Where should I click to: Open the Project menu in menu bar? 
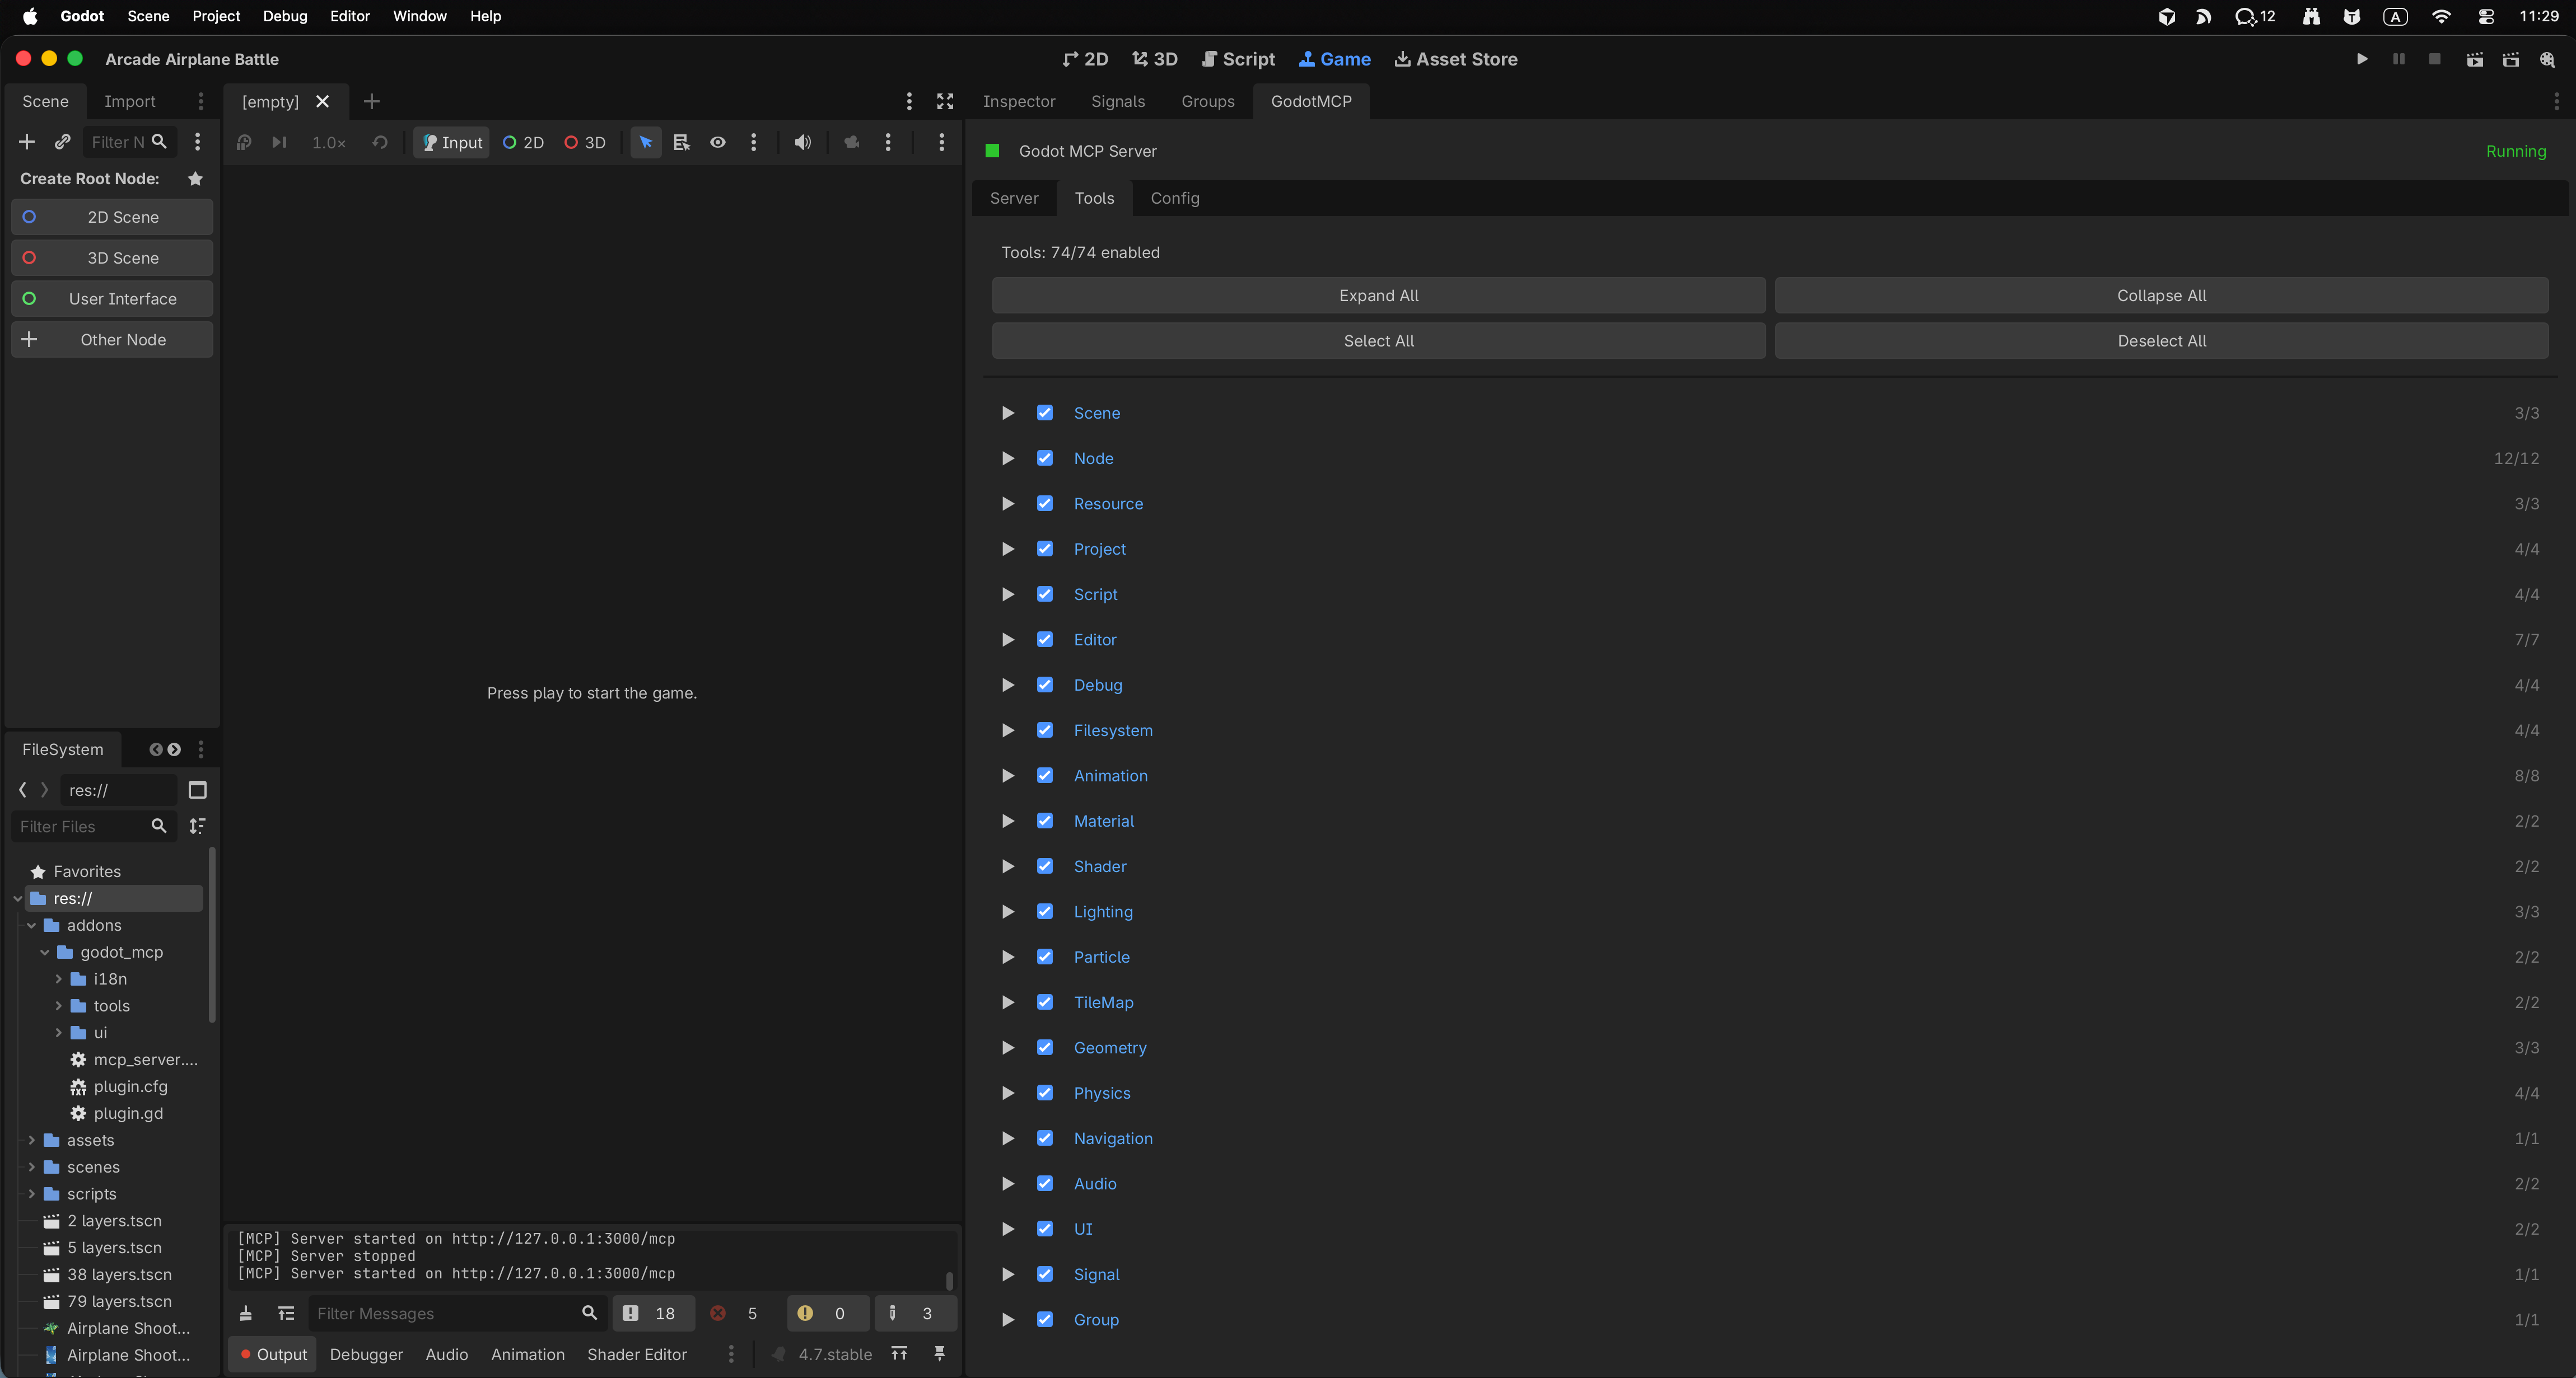pyautogui.click(x=216, y=16)
